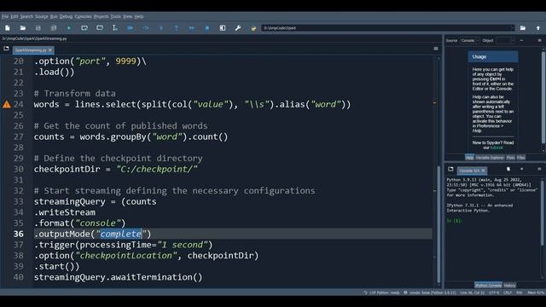Click the IPython console input prompt

[454, 221]
